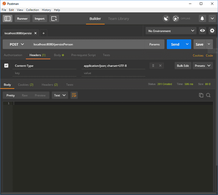
Task: Open environment quick look eye icon
Action: [202, 31]
